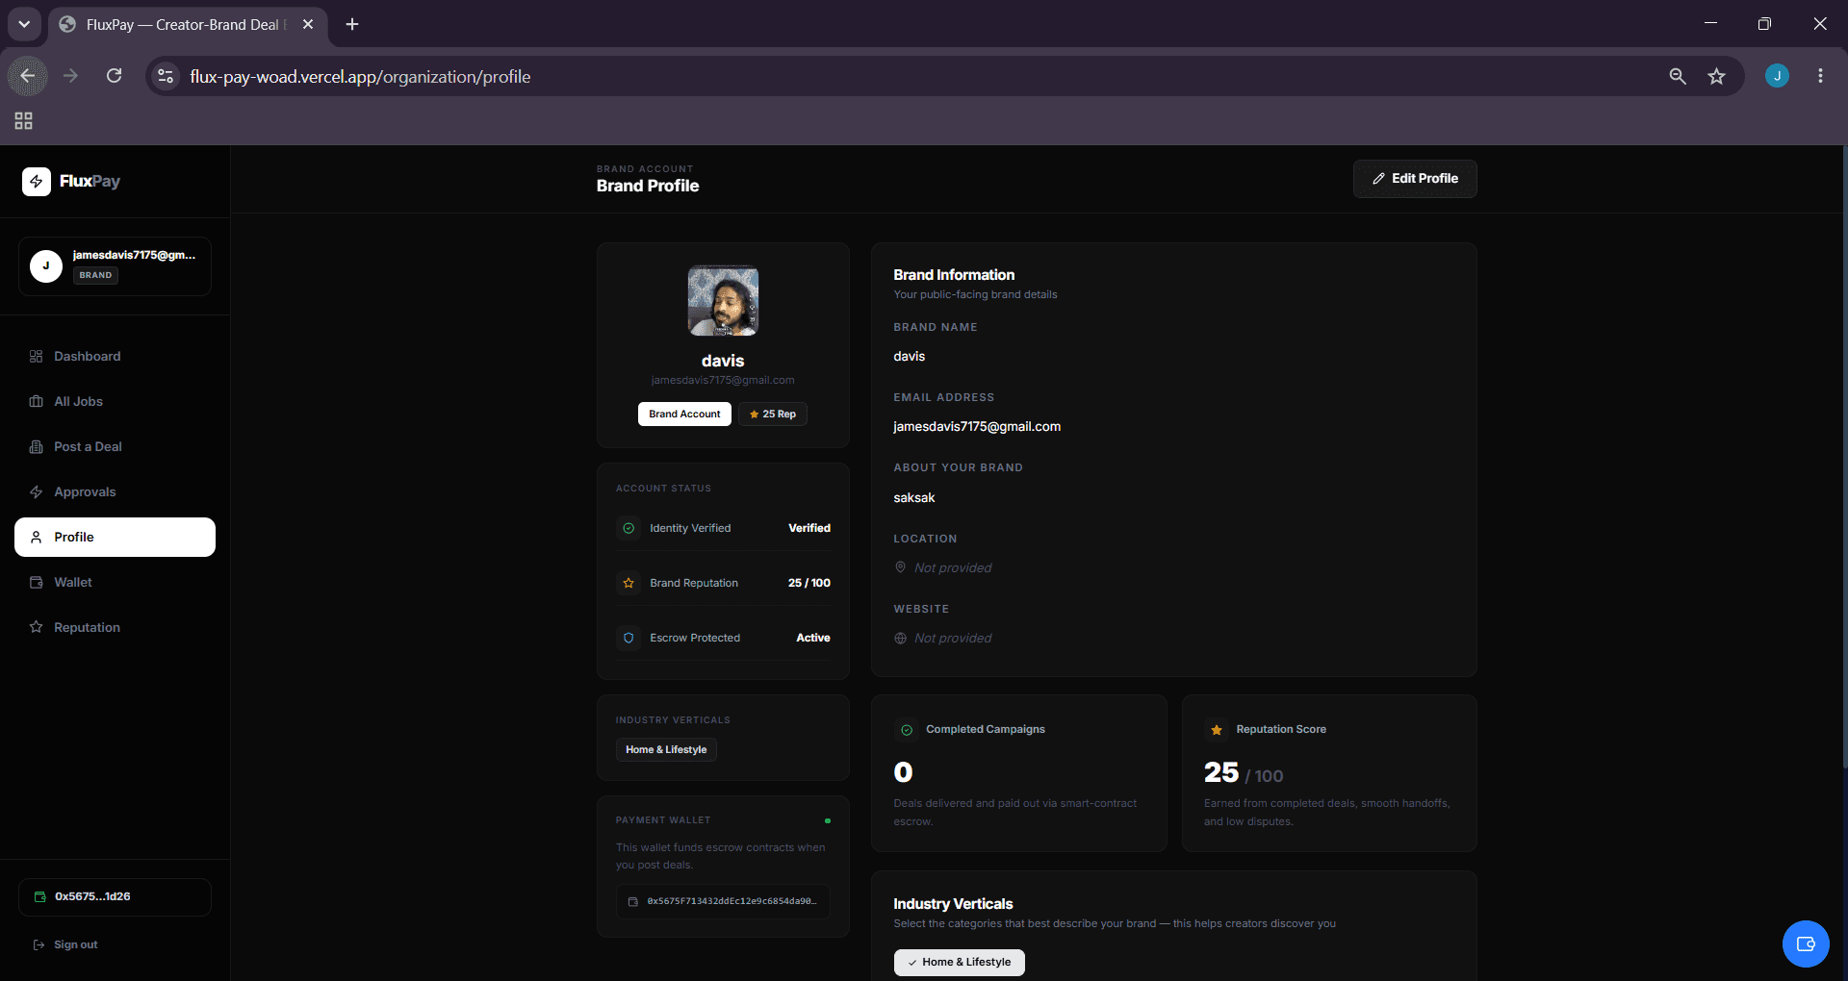The width and height of the screenshot is (1848, 981).
Task: Click the Reputation Score star icon
Action: coord(1217,730)
